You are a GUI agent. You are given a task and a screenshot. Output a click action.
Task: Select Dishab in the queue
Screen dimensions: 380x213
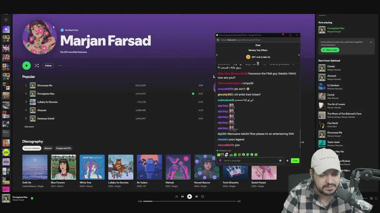tap(331, 67)
